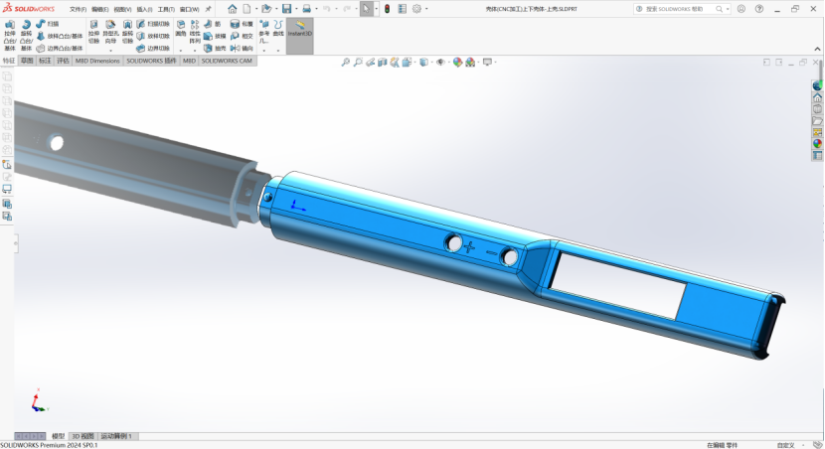Click the New document icon
The width and height of the screenshot is (825, 449).
point(247,9)
